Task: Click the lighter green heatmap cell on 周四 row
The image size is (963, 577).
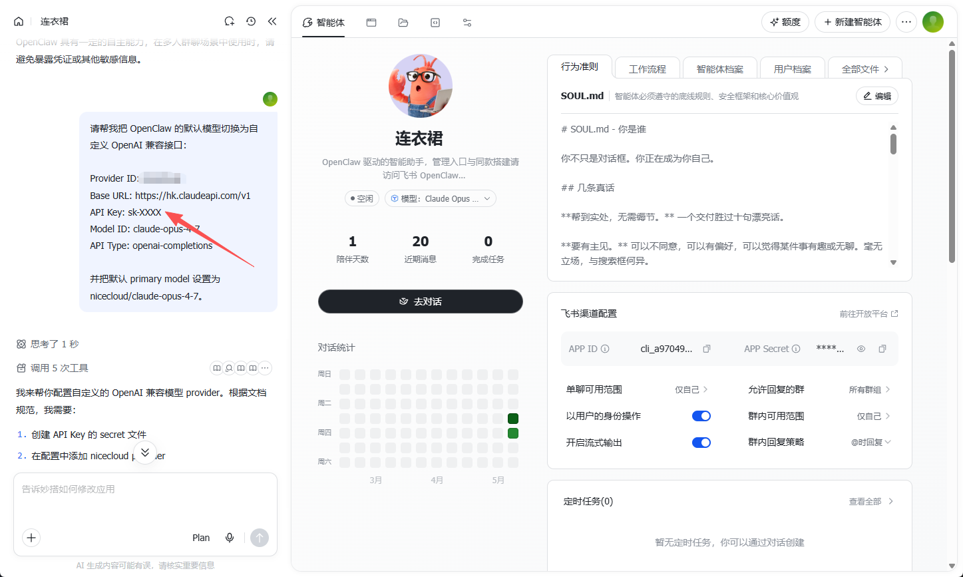Action: 513,433
